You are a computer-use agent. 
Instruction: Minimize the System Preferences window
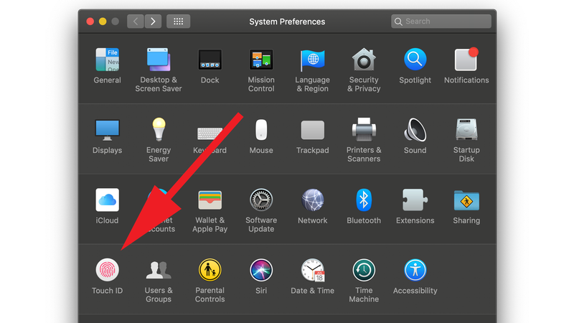point(103,22)
